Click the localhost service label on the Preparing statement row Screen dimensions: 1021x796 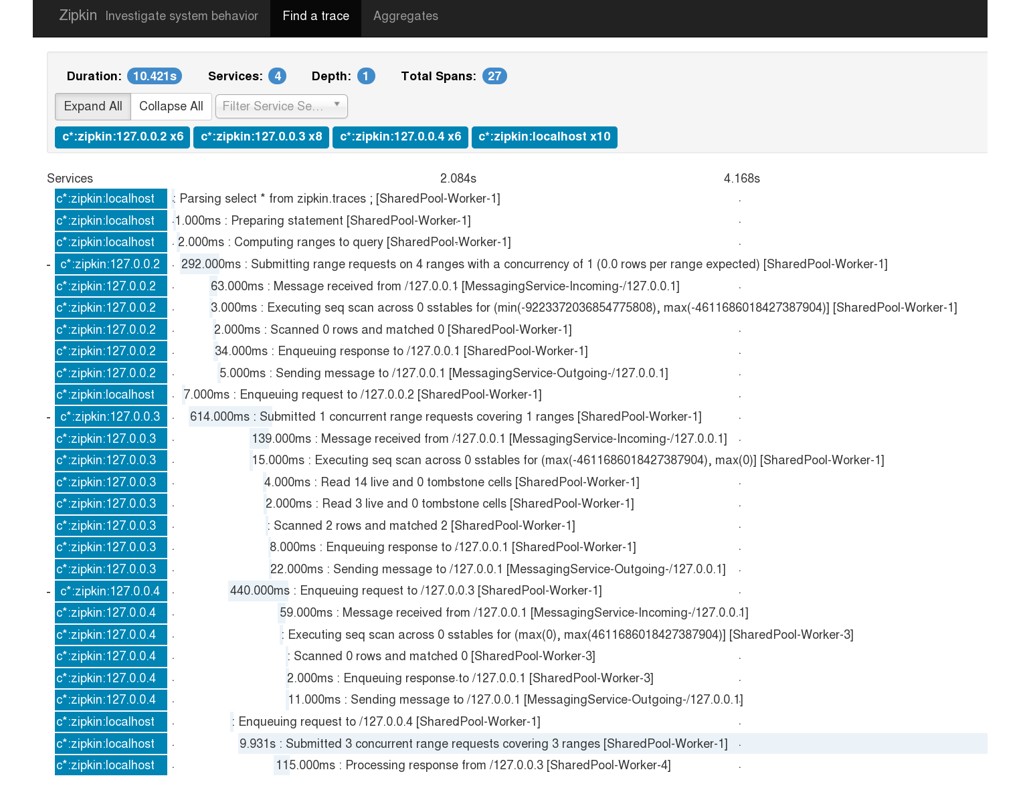[111, 221]
